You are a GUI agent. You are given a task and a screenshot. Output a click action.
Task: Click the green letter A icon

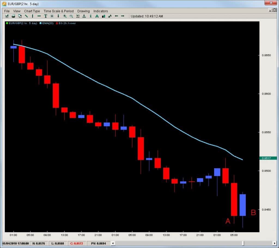tap(97, 16)
